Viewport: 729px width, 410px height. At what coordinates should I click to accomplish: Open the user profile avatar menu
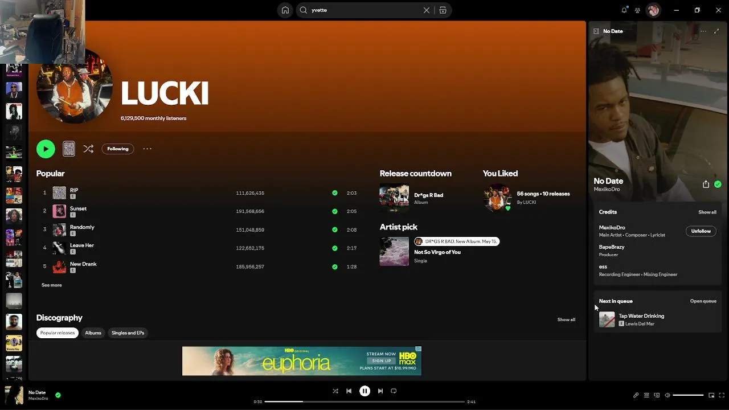[x=653, y=10]
